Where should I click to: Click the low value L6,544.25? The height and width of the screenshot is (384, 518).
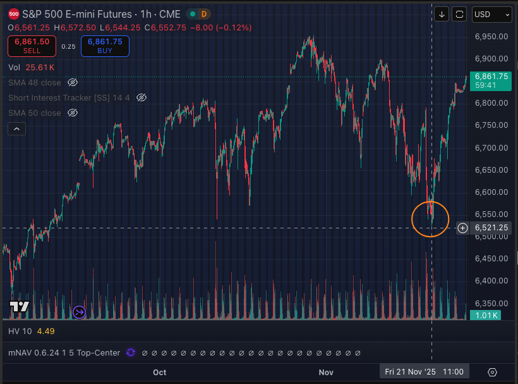point(120,27)
